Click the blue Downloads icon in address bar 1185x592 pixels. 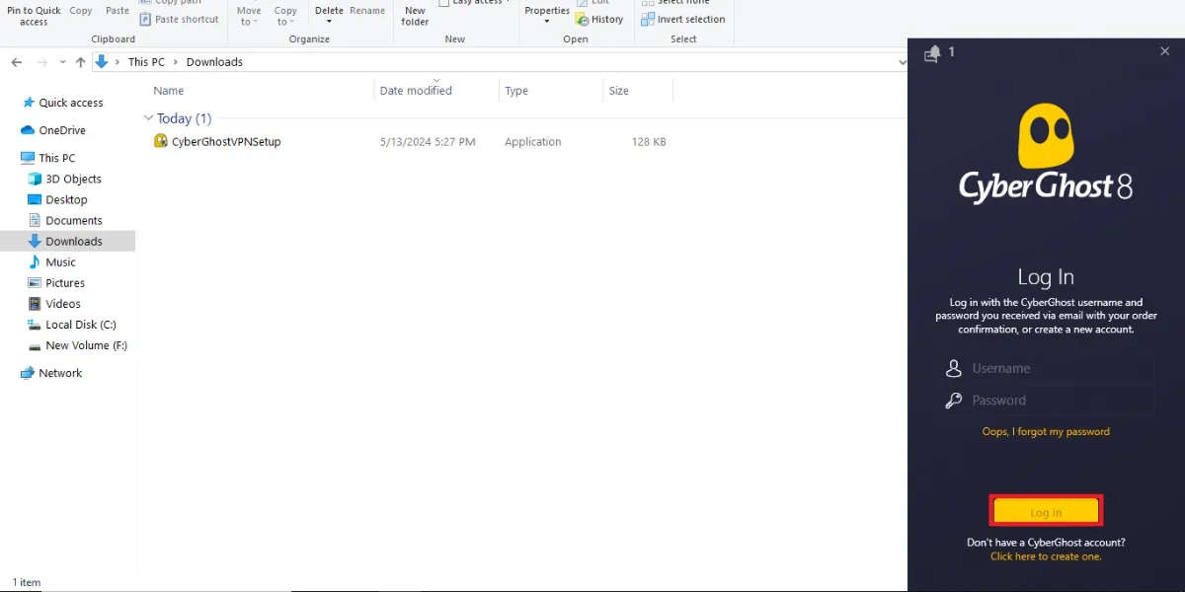click(x=101, y=61)
